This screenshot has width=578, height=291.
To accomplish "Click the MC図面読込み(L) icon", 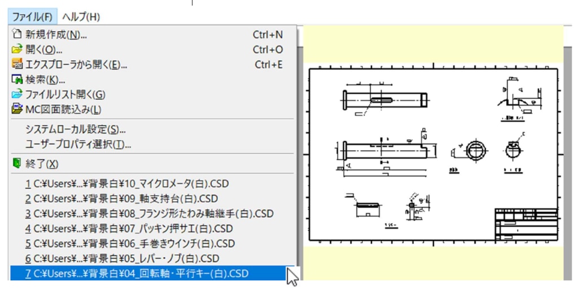I will 17,109.
